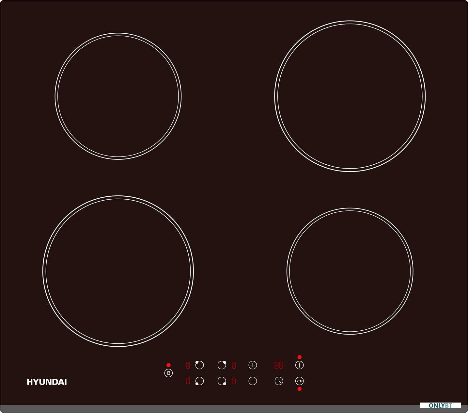
Task: Click the double-digit timer display
Action: point(279,365)
